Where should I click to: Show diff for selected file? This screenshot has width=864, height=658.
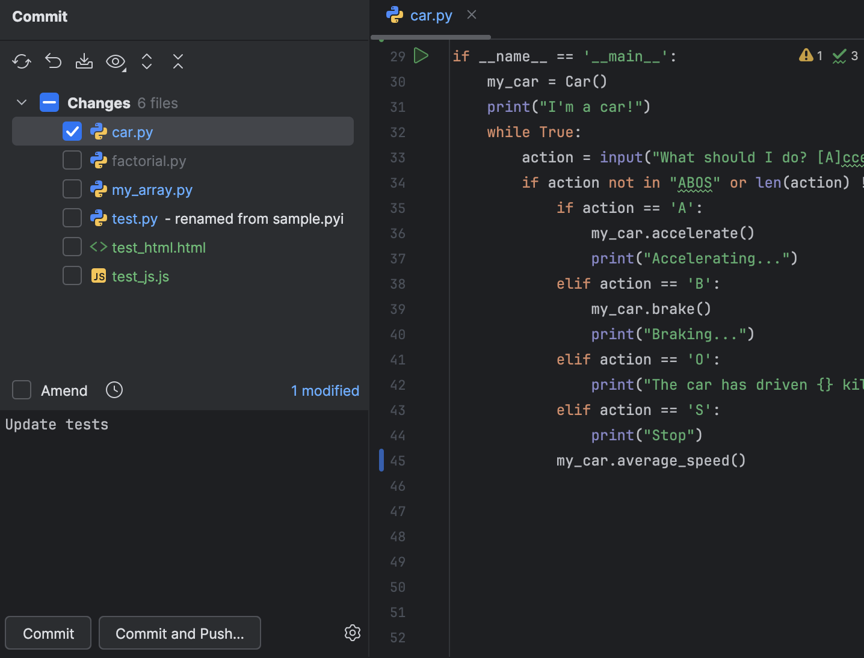[x=114, y=61]
